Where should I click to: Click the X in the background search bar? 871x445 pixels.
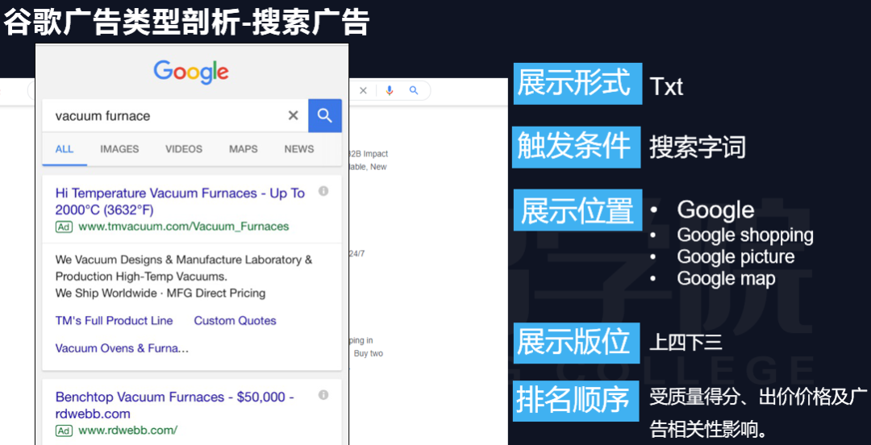coord(363,91)
